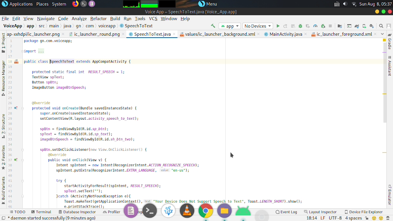The image size is (393, 221).
Task: Click the Apply Code Changes icon
Action: (293, 26)
